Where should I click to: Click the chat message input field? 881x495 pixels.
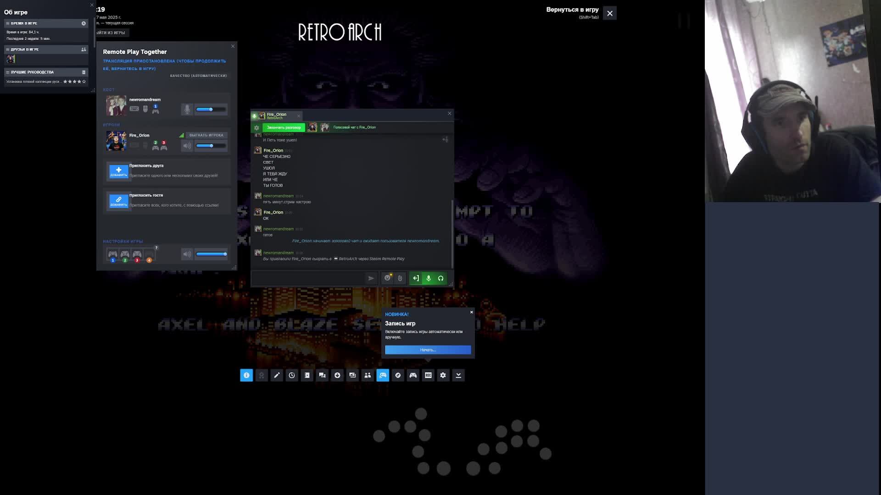tap(308, 278)
